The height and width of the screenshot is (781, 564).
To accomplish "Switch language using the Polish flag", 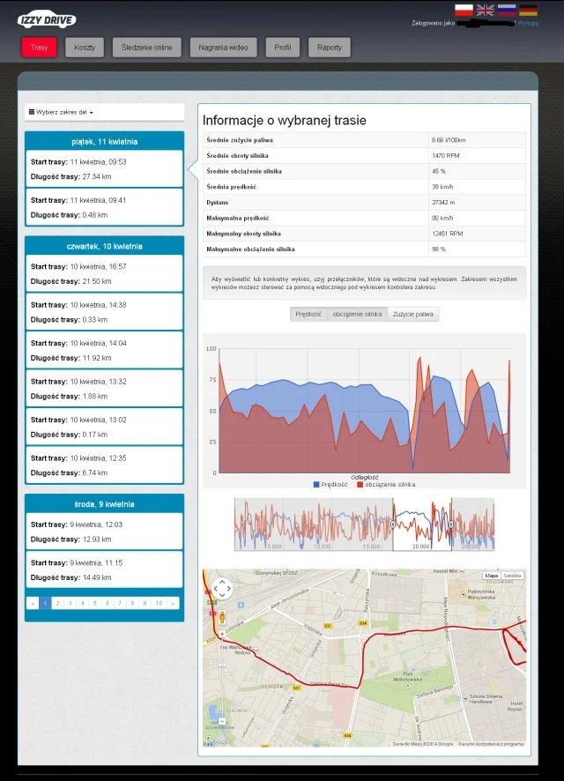I will coord(464,10).
